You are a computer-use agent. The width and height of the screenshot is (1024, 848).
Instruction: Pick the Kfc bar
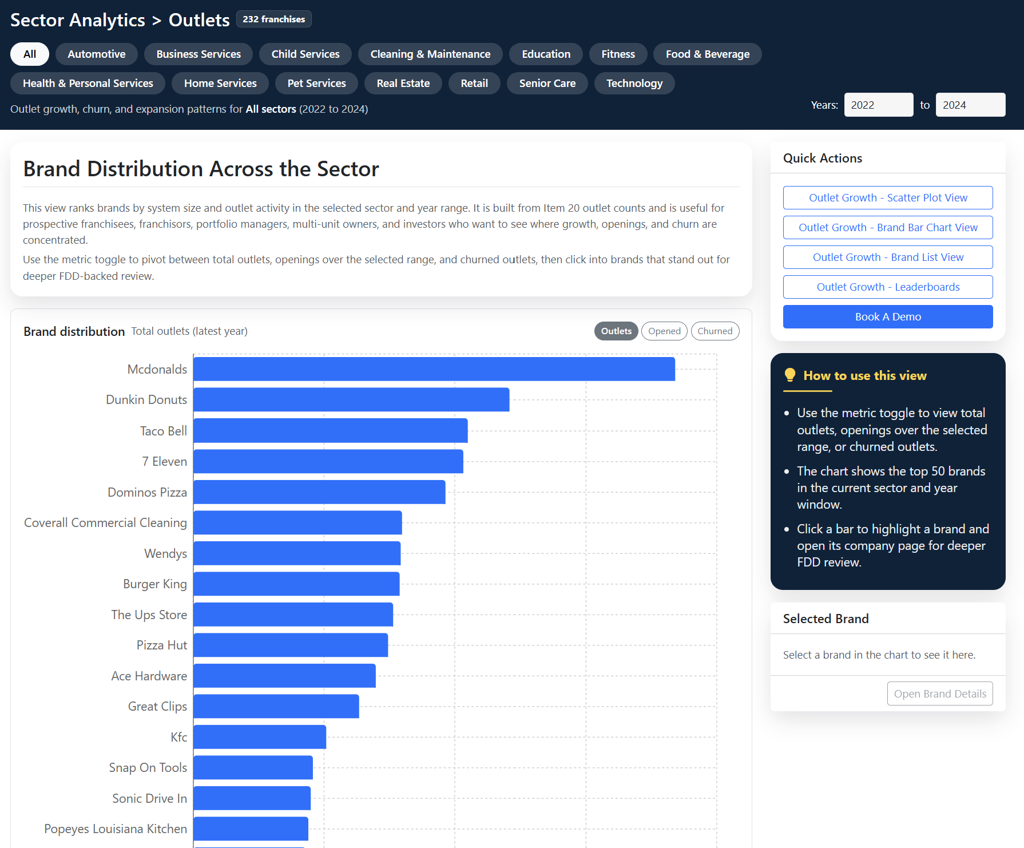(260, 737)
